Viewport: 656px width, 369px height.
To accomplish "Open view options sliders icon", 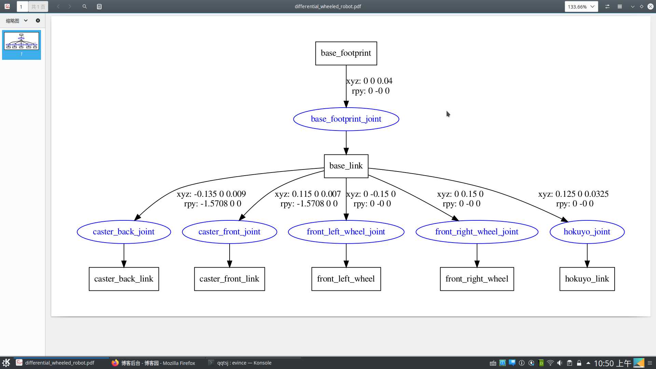I will [x=607, y=6].
